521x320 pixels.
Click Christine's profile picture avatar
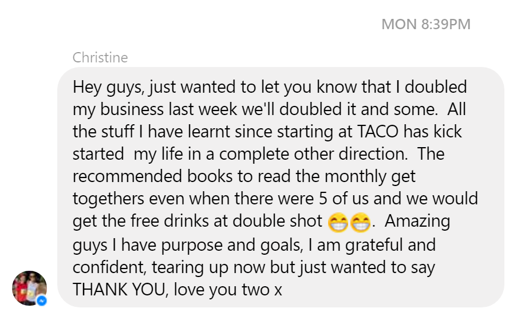point(29,288)
